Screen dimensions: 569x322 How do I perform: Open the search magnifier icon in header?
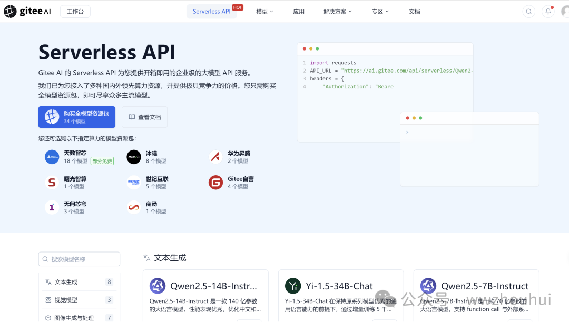pos(528,12)
